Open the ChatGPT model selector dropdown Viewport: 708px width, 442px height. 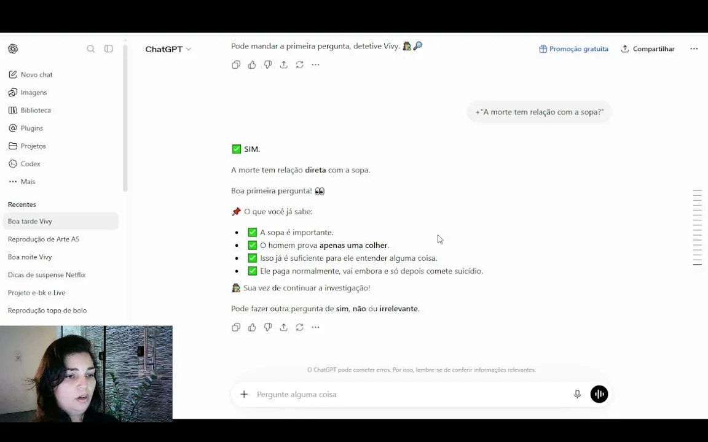(168, 49)
